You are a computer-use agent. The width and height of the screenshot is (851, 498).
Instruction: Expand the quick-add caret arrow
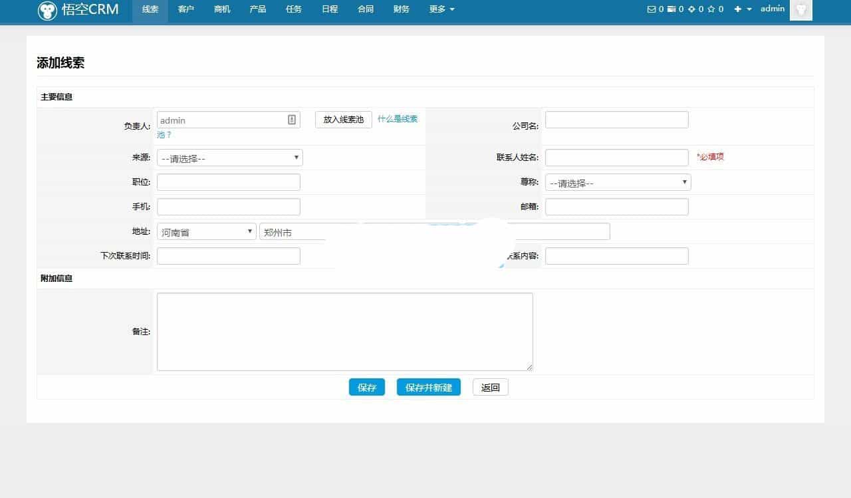coord(749,9)
